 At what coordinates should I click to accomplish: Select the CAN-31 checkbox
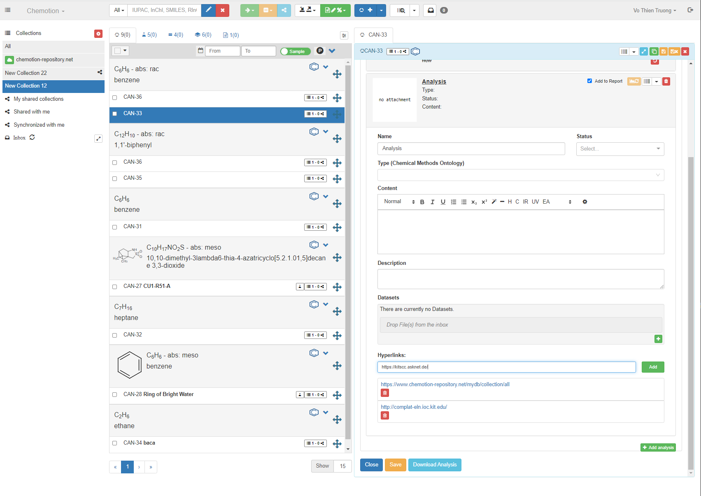click(114, 227)
